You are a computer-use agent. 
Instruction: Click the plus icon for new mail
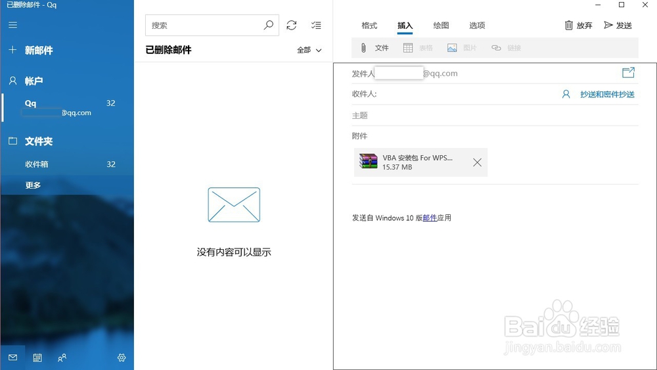click(x=12, y=50)
